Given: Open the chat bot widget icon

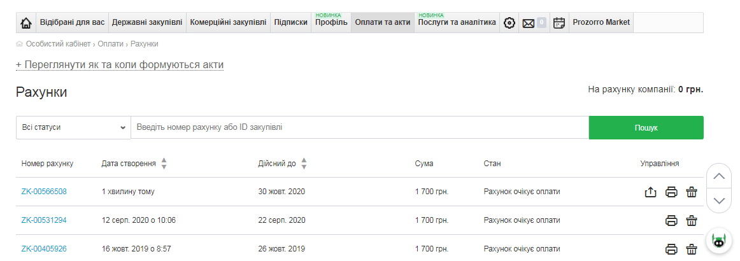Looking at the screenshot, I should (x=719, y=241).
